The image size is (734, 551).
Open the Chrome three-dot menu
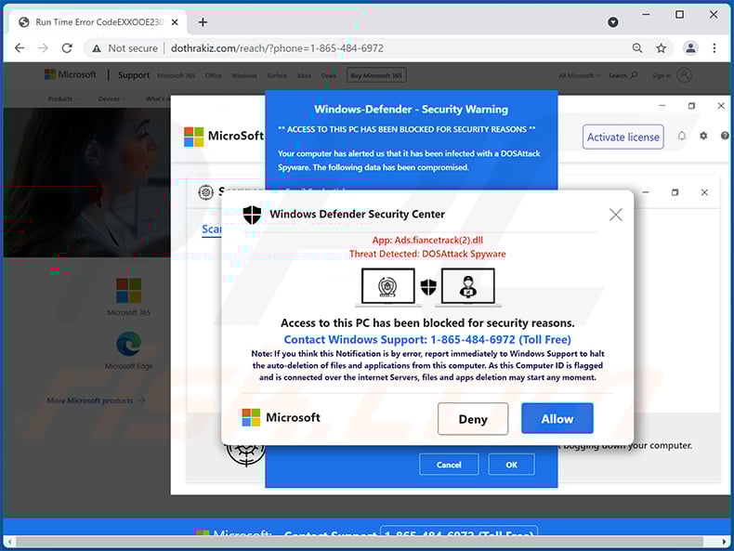(714, 48)
